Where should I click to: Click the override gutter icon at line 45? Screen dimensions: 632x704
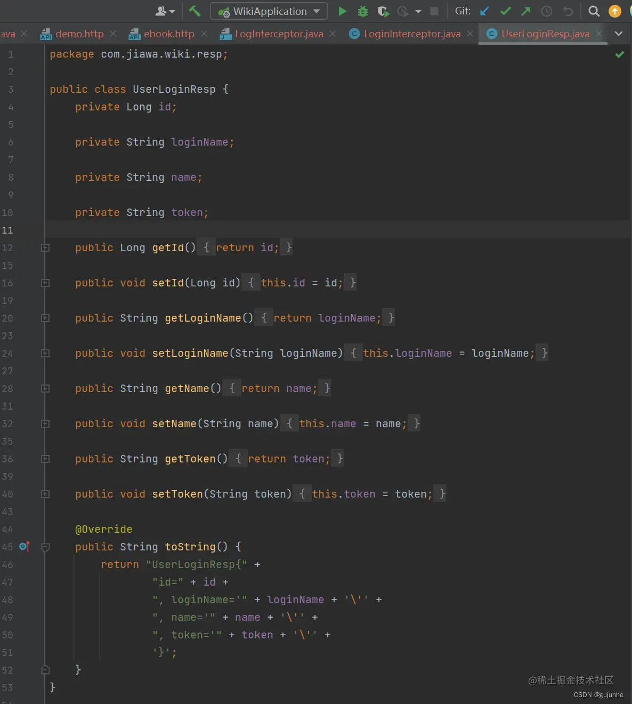(x=25, y=546)
